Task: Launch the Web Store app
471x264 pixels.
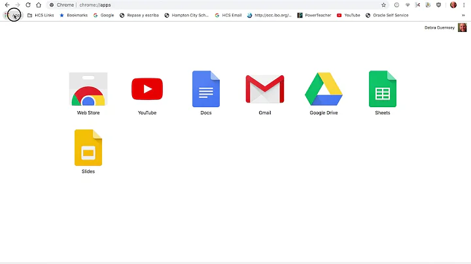Action: pos(88,93)
